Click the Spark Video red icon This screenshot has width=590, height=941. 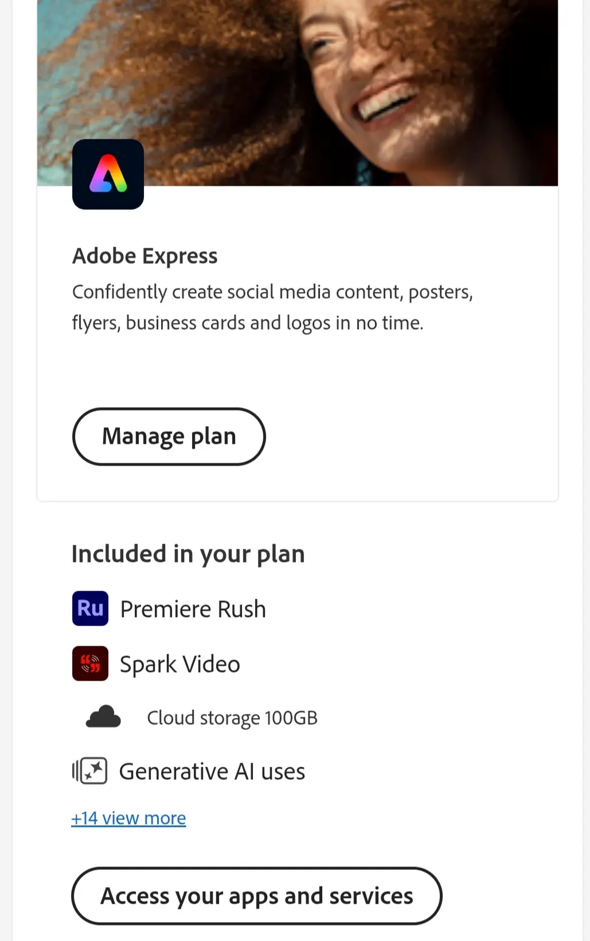(90, 663)
